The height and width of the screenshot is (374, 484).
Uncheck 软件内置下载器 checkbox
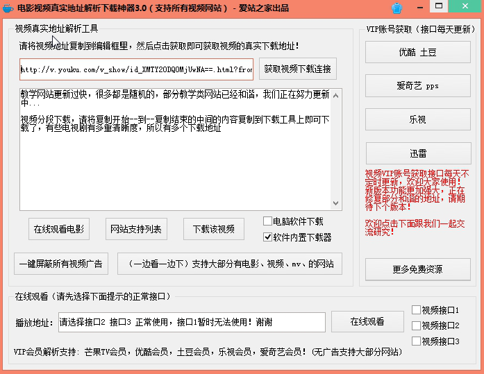267,237
